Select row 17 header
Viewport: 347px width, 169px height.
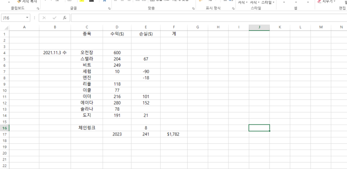point(5,134)
